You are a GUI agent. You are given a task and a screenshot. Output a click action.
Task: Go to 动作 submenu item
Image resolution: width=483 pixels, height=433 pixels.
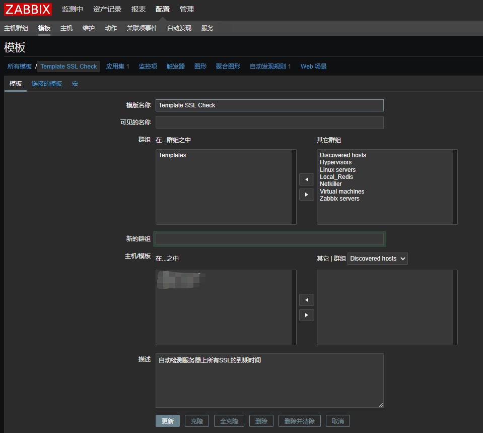coord(111,28)
